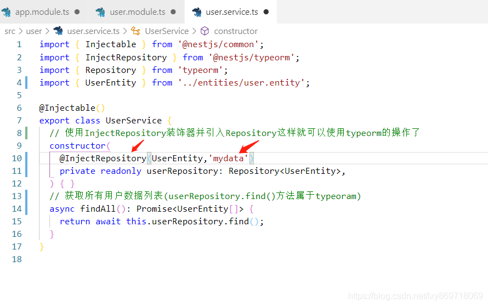Screen dimensions: 488x306
Task: Click @InjectRepository decorator on line 10
Action: (103, 158)
